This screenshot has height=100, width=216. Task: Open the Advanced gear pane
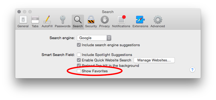click(x=158, y=22)
